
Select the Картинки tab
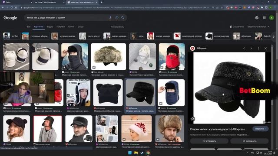point(39,27)
